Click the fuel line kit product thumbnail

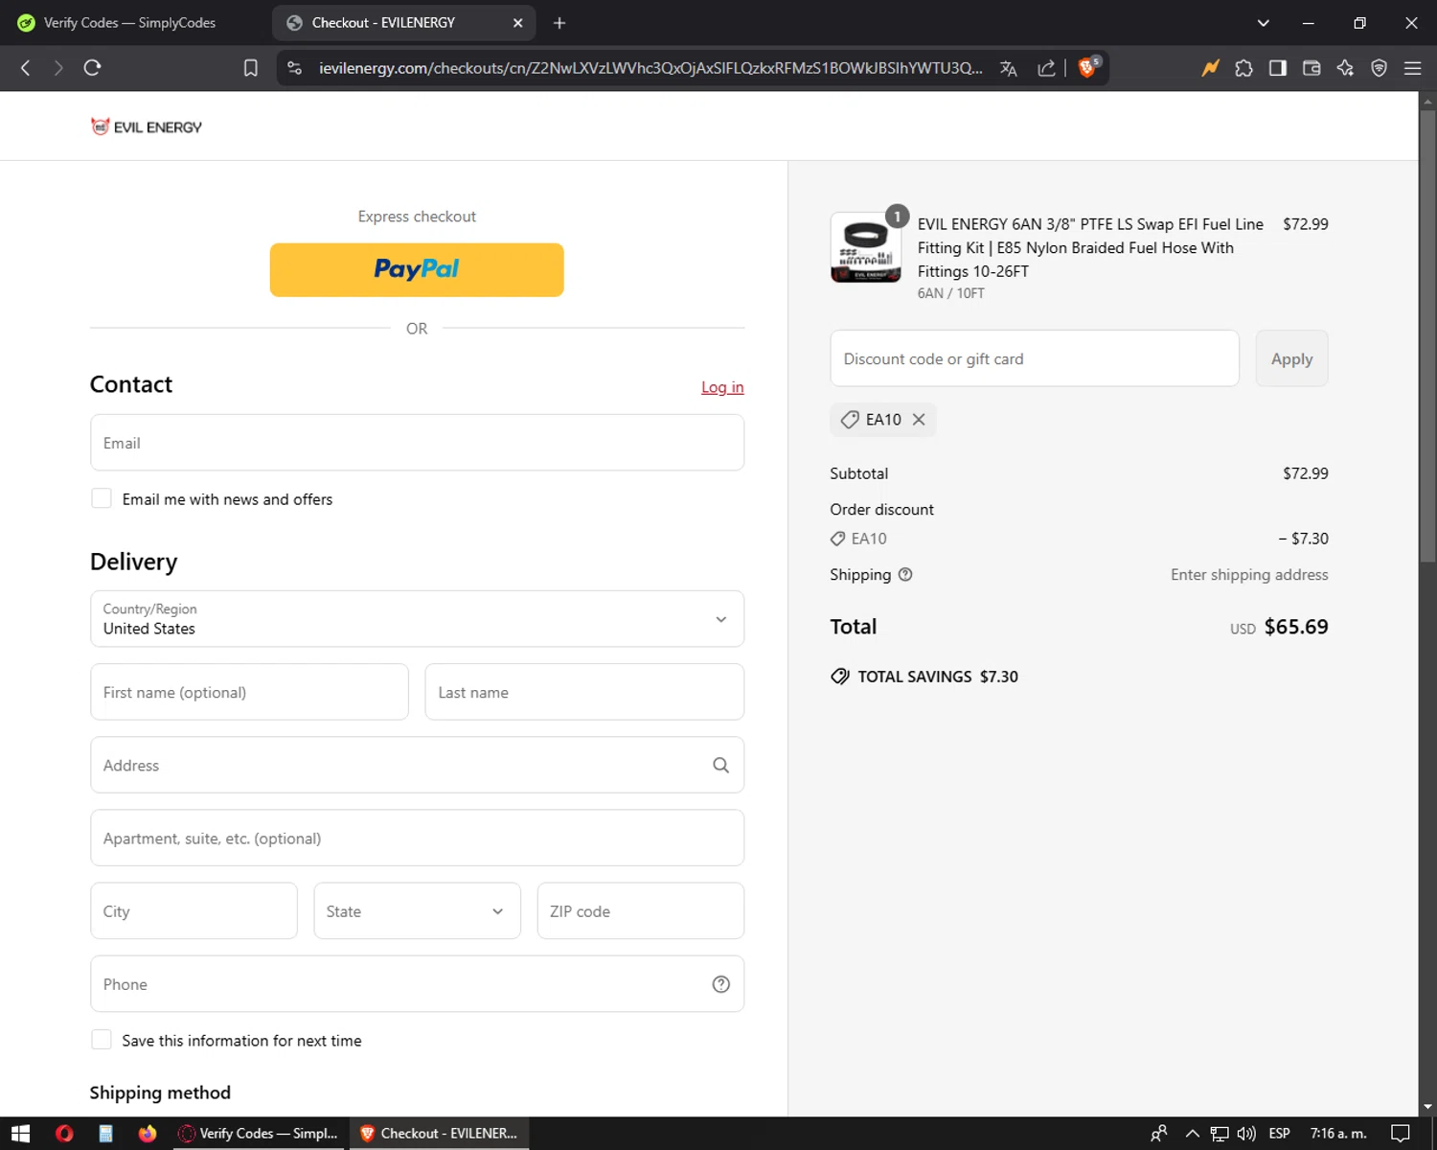pos(866,247)
